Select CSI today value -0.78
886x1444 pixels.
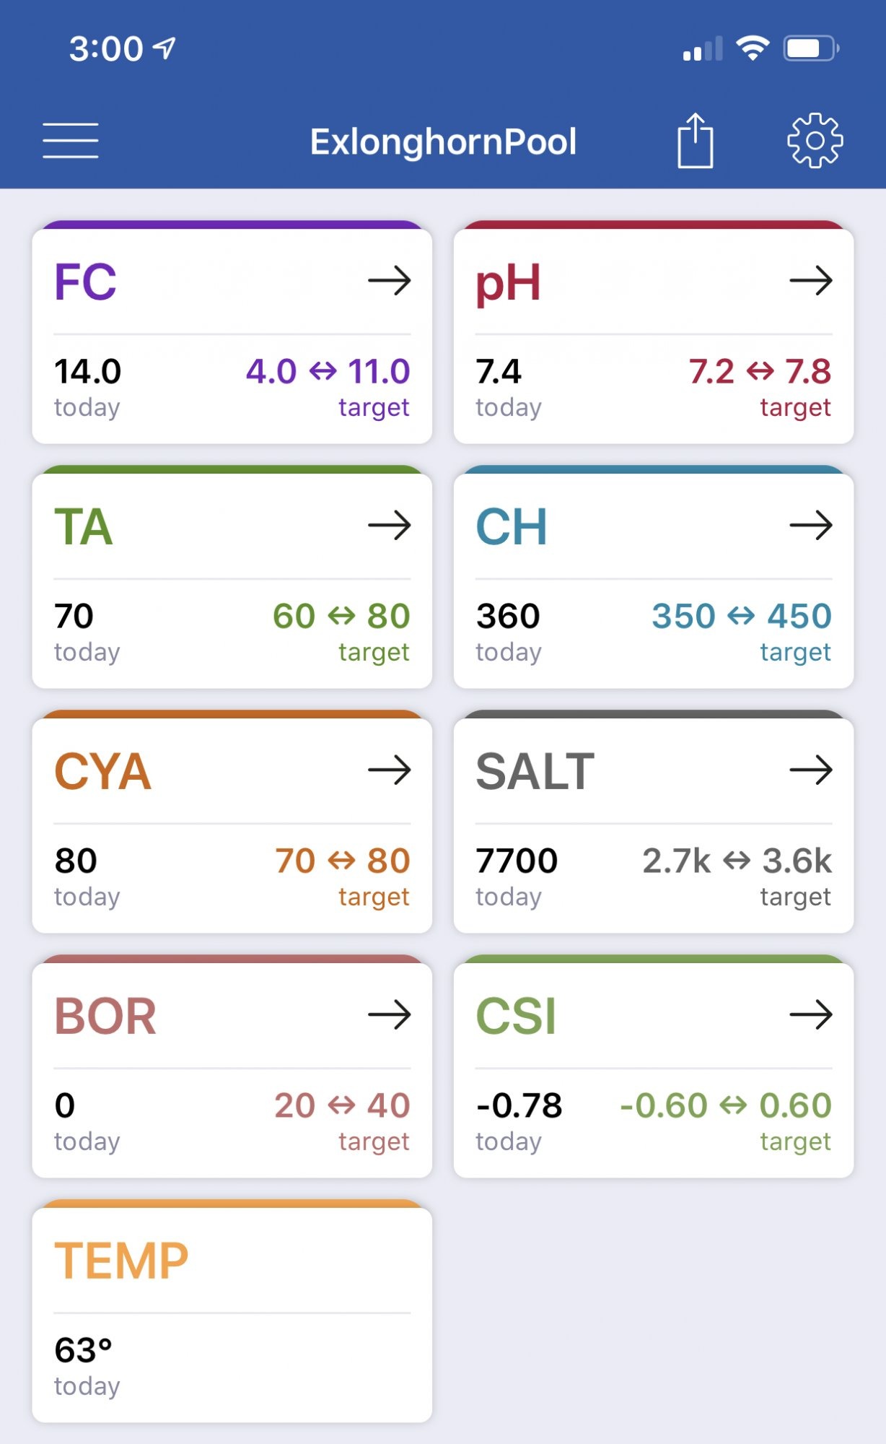point(519,1105)
